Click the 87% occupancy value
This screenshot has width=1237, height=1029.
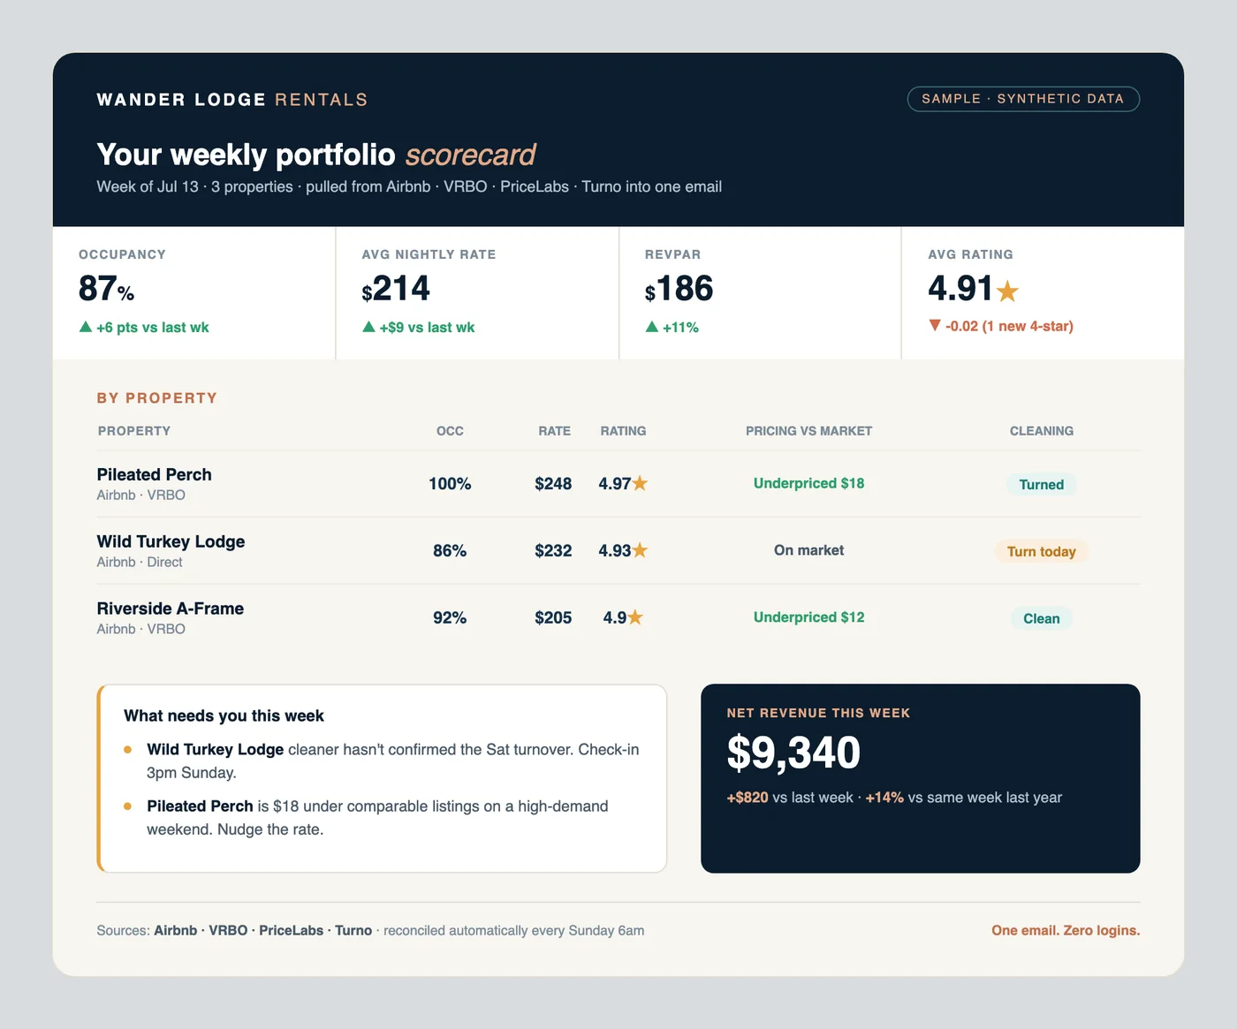click(106, 289)
